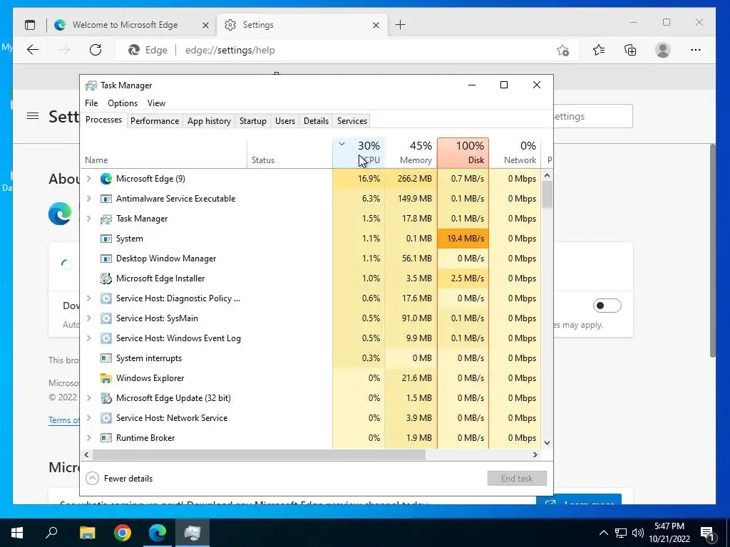
Task: Click the process list vertical scrollbar thumb
Action: 547,194
